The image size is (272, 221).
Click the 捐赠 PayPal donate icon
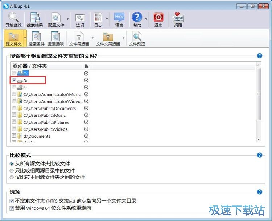pos(178,20)
